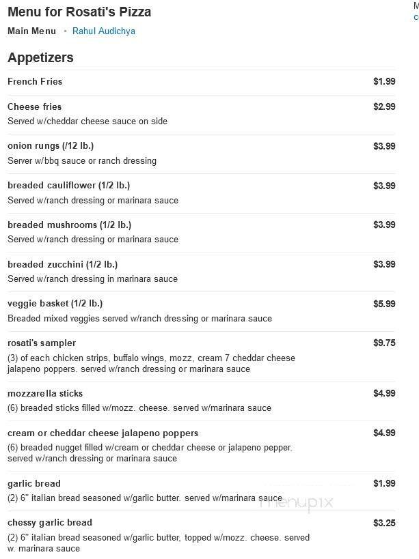Click the Cheese fries listing
The height and width of the screenshot is (559, 419).
pos(33,106)
